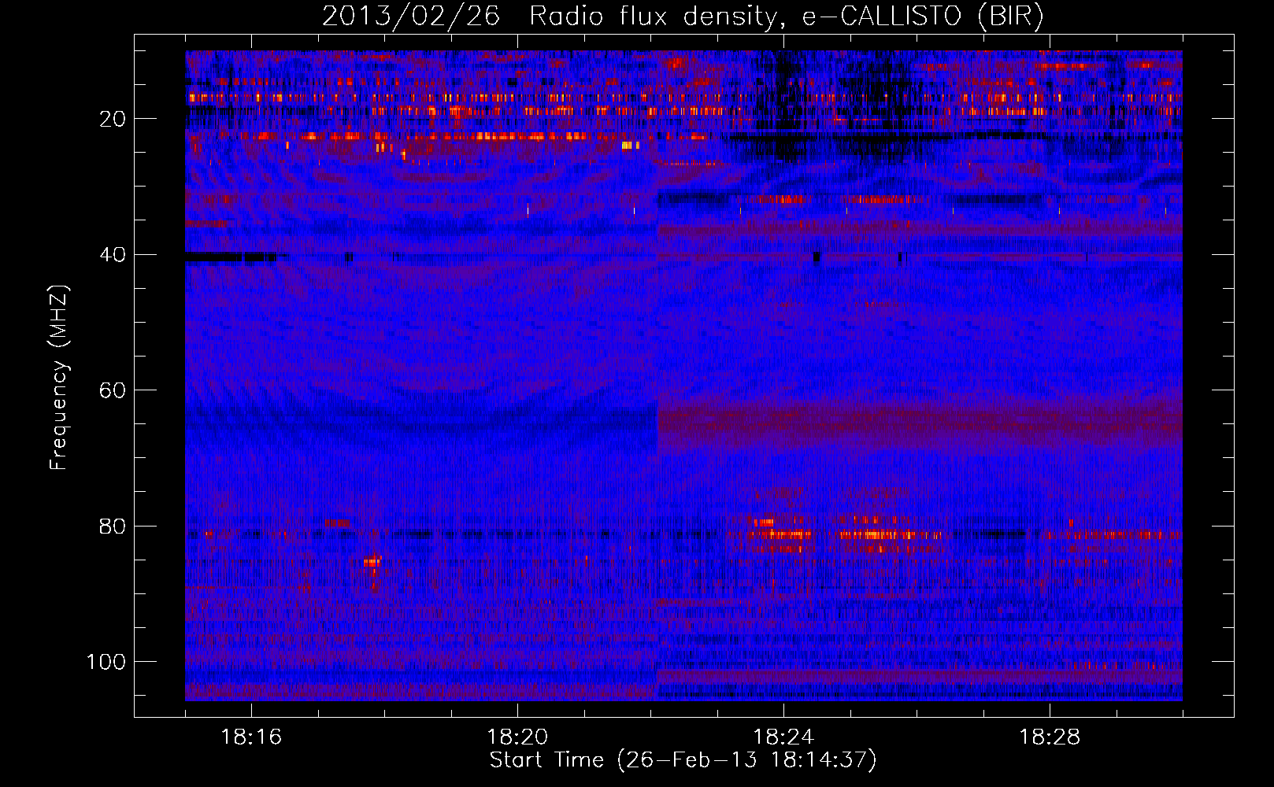Viewport: 1274px width, 787px height.
Task: Click the '60' frequency tick label
Action: click(113, 390)
